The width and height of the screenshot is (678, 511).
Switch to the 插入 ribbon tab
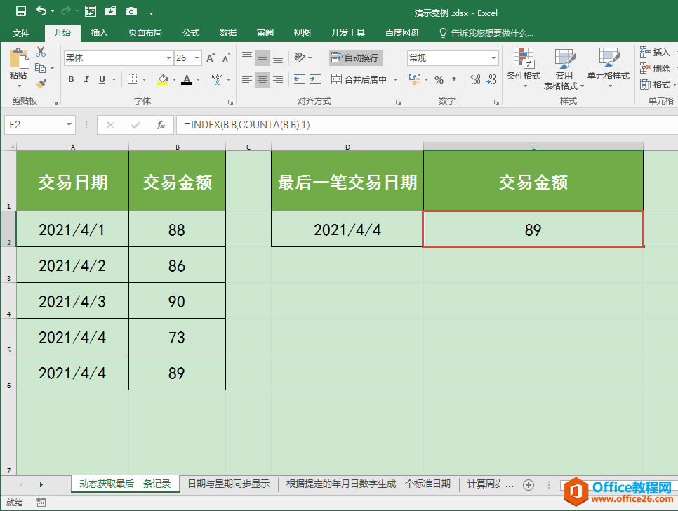(x=100, y=33)
